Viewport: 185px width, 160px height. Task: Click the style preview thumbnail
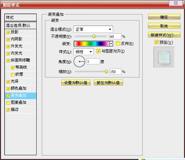tap(164, 57)
